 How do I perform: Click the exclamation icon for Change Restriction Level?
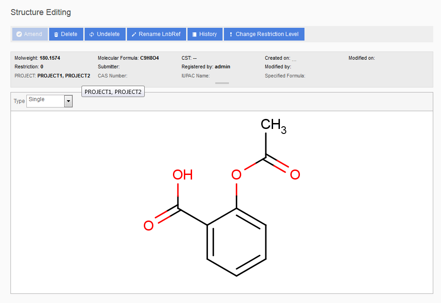231,34
